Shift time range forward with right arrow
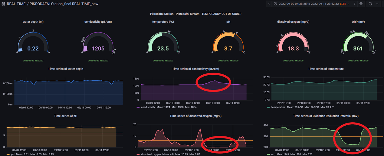The width and height of the screenshot is (384, 156). (355, 4)
